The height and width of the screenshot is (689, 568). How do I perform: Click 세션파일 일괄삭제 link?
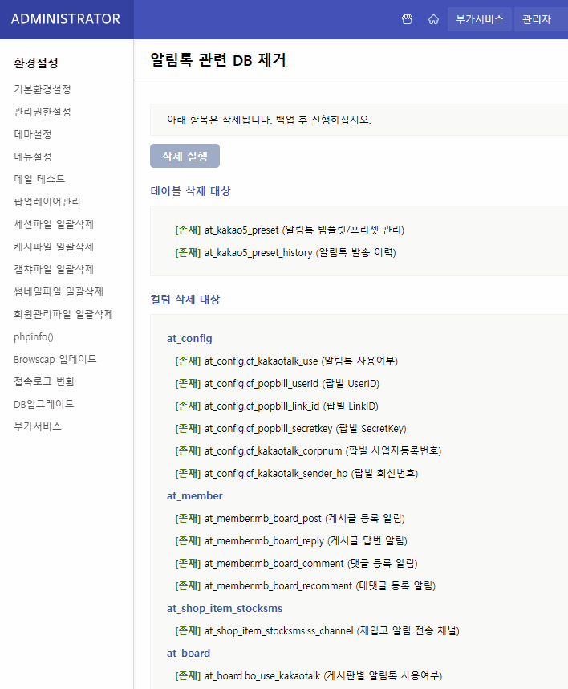tap(54, 224)
